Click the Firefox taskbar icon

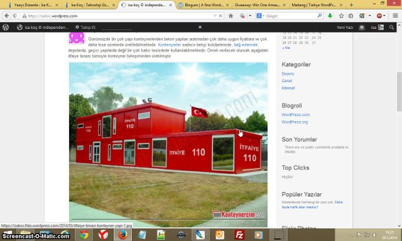pos(123,234)
